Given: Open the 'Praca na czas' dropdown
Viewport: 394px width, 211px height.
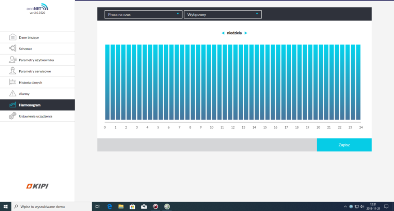Looking at the screenshot, I should click(x=143, y=15).
